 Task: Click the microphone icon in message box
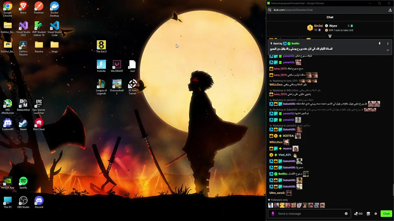pyautogui.click(x=273, y=214)
